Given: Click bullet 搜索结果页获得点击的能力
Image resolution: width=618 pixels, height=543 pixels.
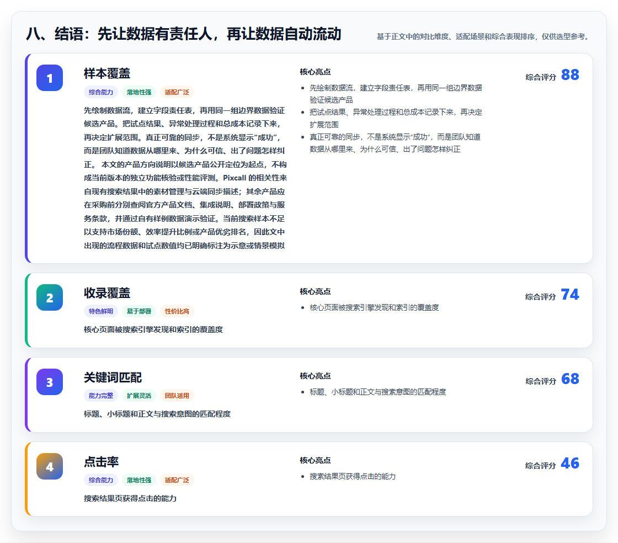Looking at the screenshot, I should [x=353, y=476].
